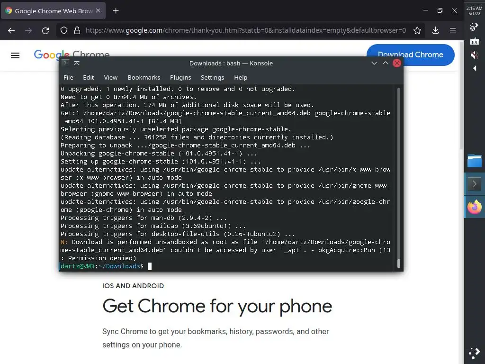The width and height of the screenshot is (485, 364).
Task: View site security via the padlock icon
Action: click(77, 30)
